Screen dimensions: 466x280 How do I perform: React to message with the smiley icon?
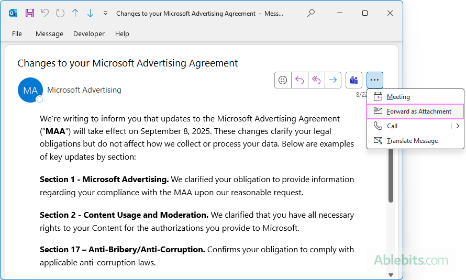(283, 80)
